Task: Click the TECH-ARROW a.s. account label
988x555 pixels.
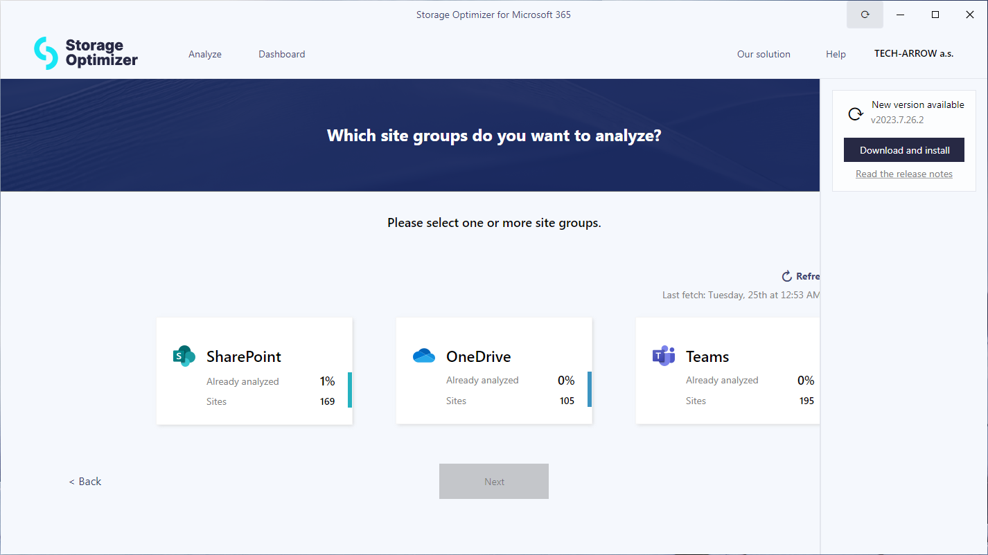Action: point(913,53)
